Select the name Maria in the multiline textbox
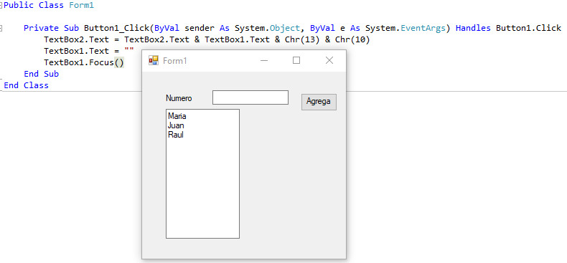This screenshot has height=263, width=567. 177,117
